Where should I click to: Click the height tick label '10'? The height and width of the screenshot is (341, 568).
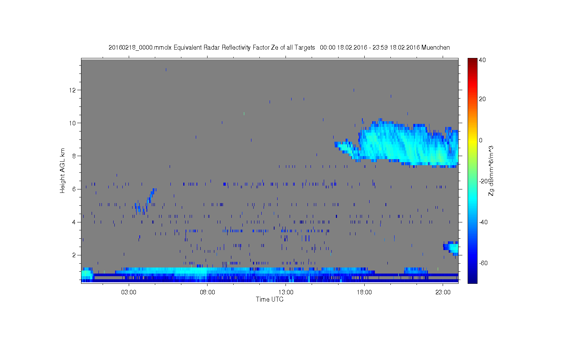(x=73, y=123)
